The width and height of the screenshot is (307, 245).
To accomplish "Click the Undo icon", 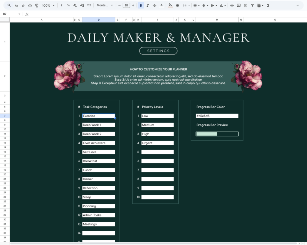I will (16, 5).
